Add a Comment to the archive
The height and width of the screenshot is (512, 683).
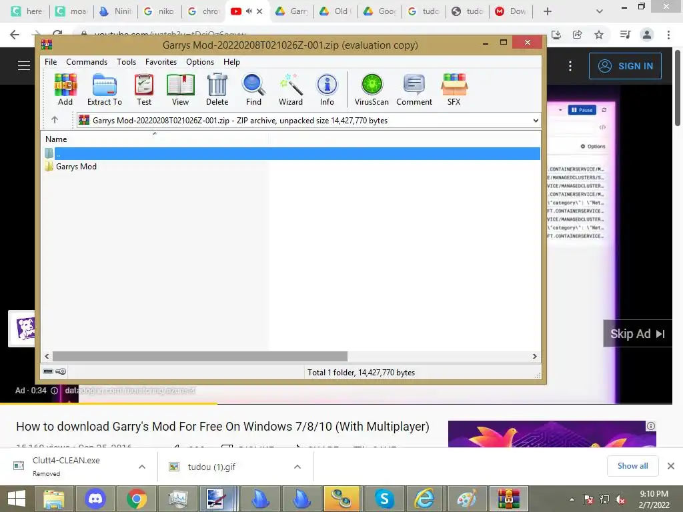[414, 89]
